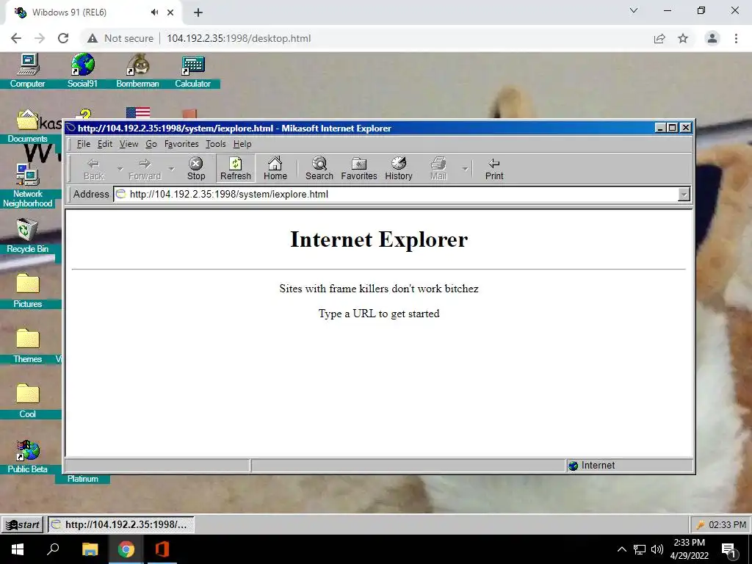752x564 pixels.
Task: Click the Refresh toolbar button
Action: (236, 169)
